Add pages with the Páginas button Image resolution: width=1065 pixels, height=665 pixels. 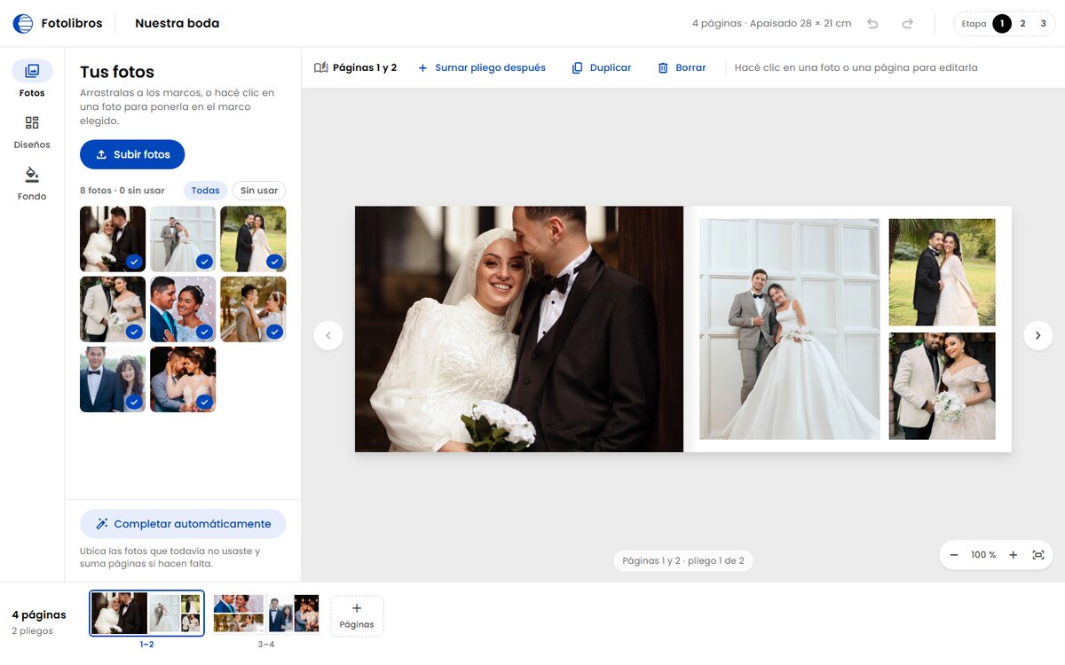click(x=357, y=615)
